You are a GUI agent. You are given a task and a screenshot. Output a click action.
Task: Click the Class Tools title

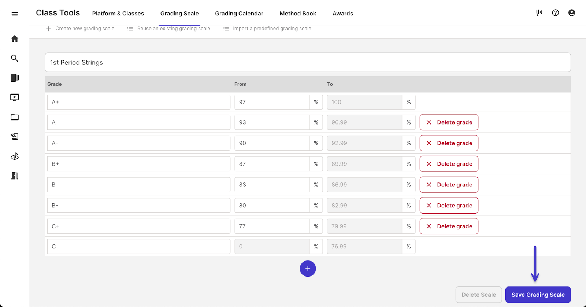tap(58, 13)
